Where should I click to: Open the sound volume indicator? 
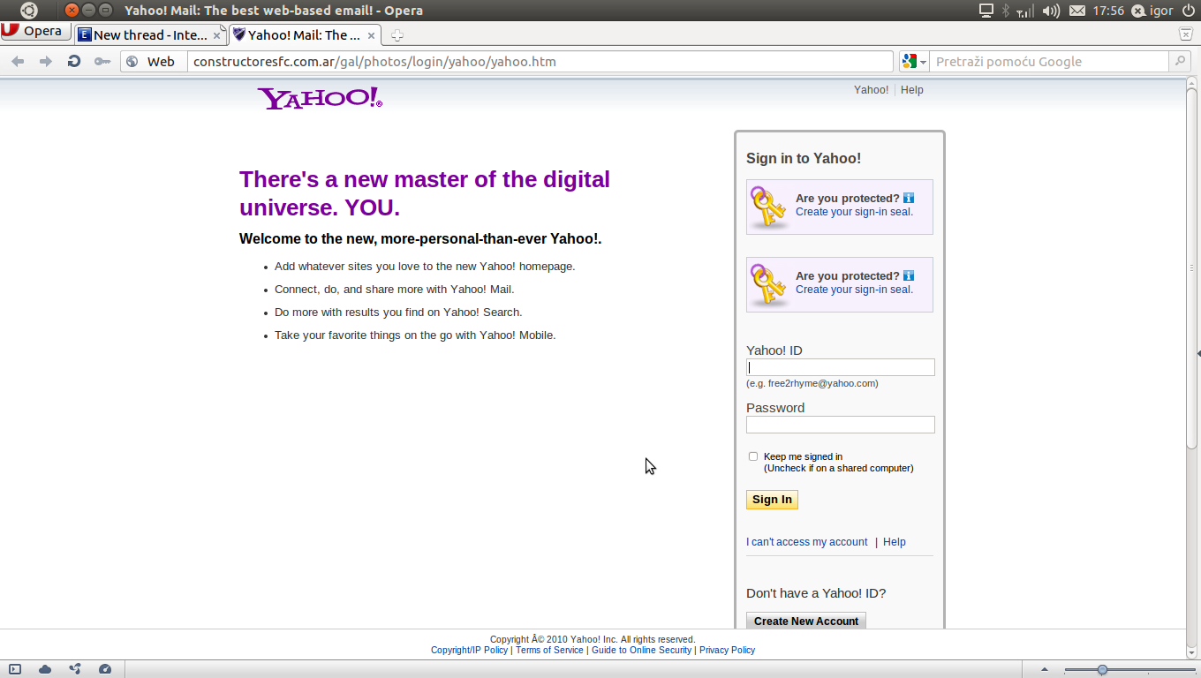1050,11
